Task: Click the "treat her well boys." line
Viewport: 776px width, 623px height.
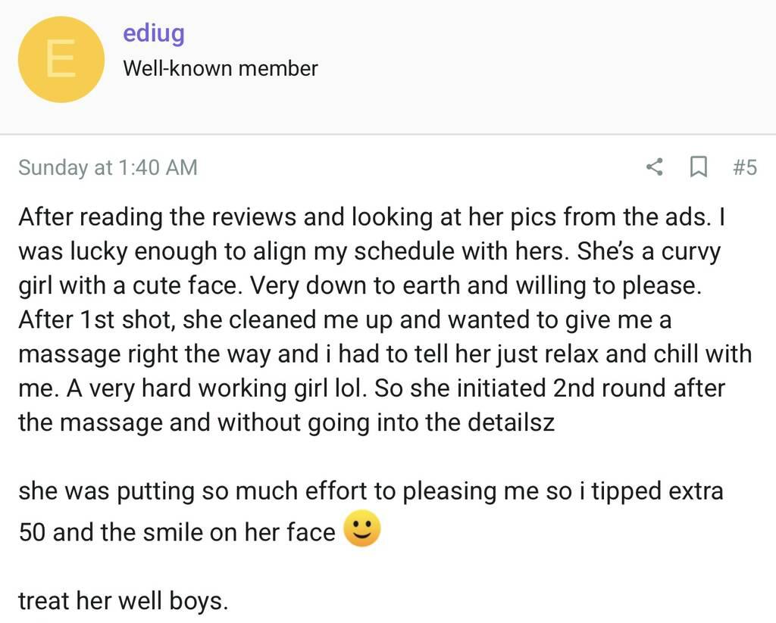Action: point(123,601)
